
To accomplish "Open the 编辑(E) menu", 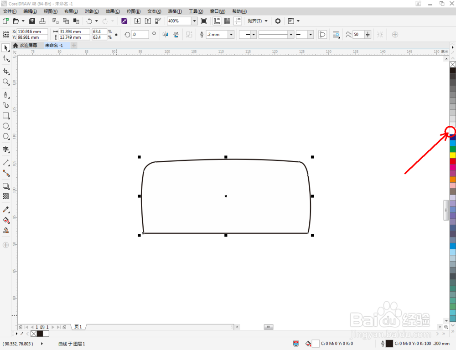I will click(x=30, y=11).
